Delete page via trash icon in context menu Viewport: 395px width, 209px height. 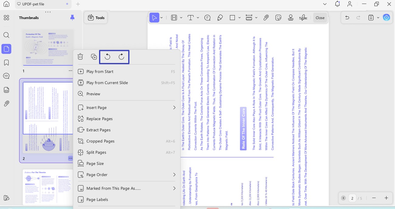click(x=80, y=57)
